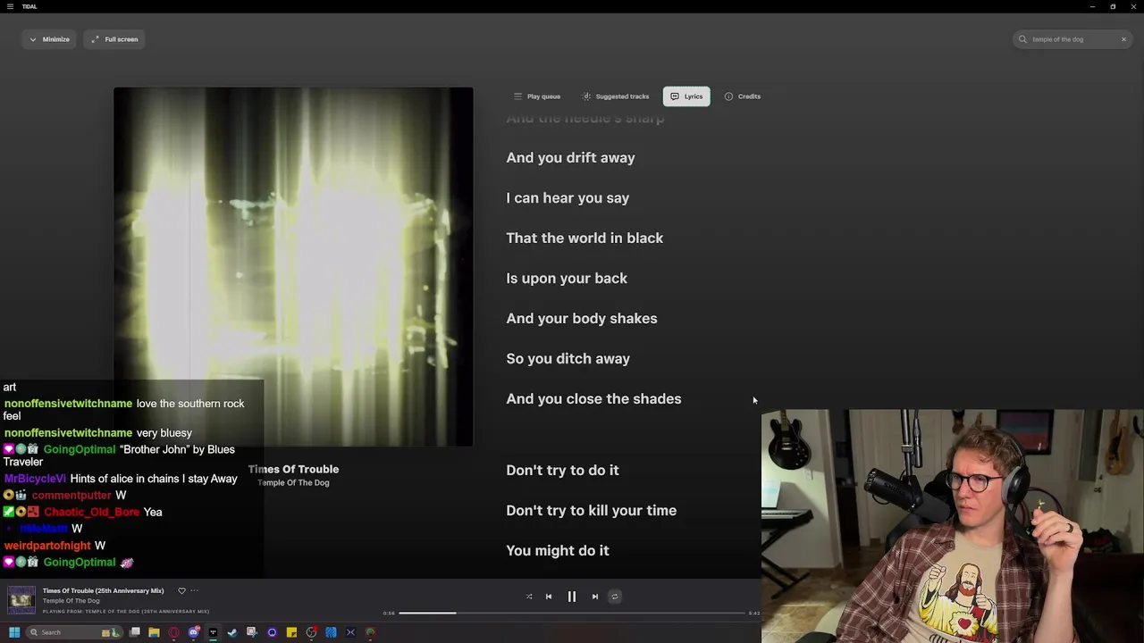Jump to lyric 'Don't try to kill your time'
Viewport: 1144px width, 643px height.
592,511
